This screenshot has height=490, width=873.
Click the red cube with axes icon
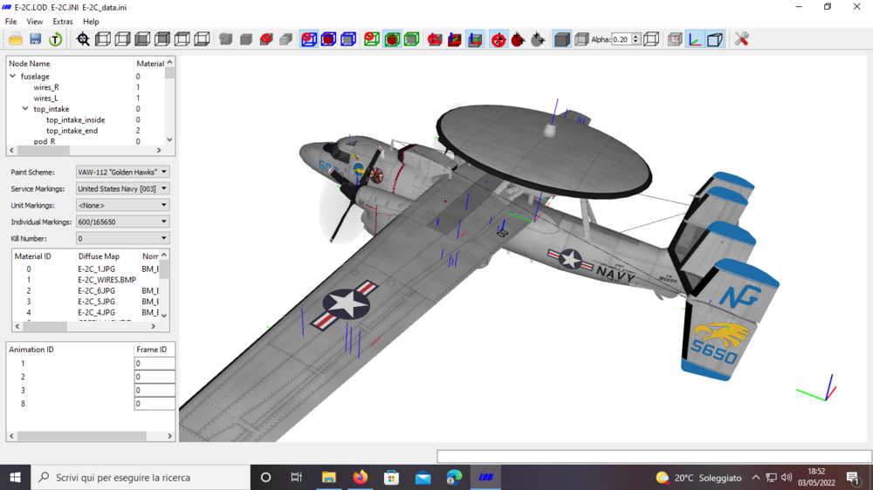point(455,39)
